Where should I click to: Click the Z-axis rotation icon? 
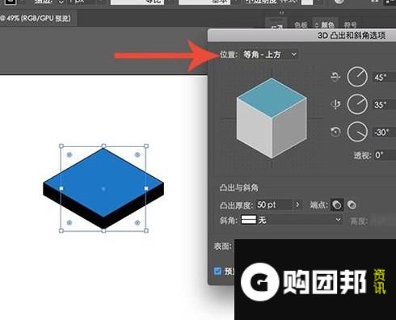[335, 132]
